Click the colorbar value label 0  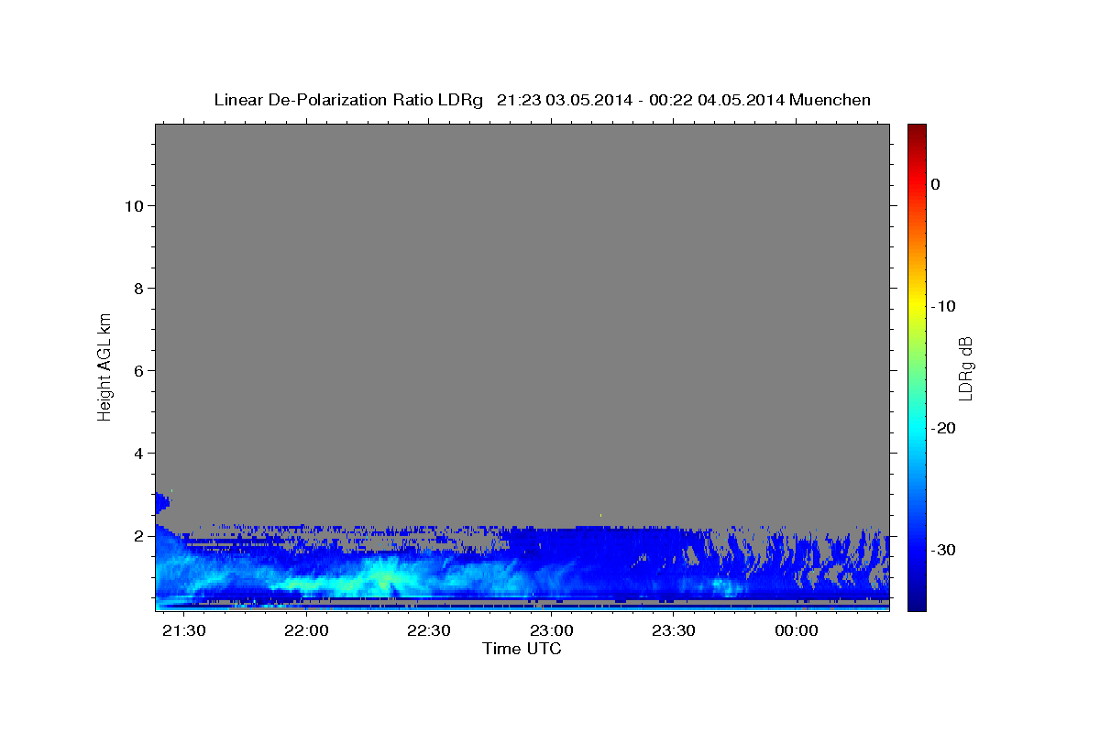pyautogui.click(x=935, y=184)
